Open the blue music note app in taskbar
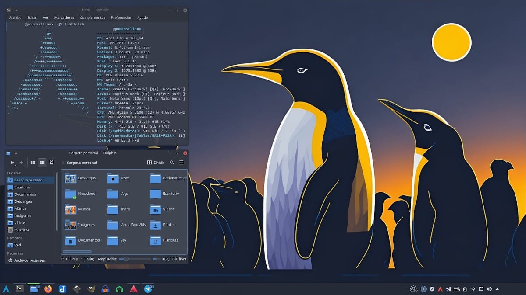This screenshot has width=526, height=295. pos(62,289)
